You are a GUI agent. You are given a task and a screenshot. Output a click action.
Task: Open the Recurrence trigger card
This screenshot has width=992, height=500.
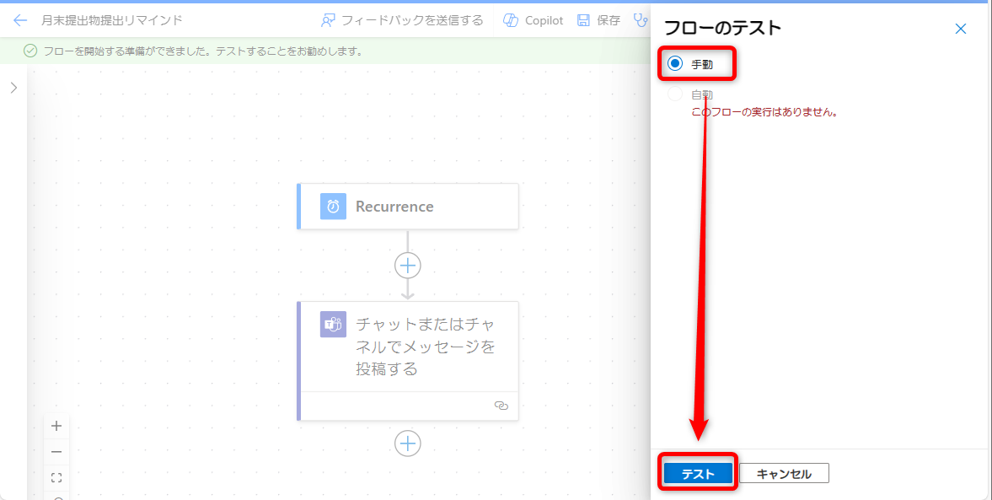click(x=407, y=207)
